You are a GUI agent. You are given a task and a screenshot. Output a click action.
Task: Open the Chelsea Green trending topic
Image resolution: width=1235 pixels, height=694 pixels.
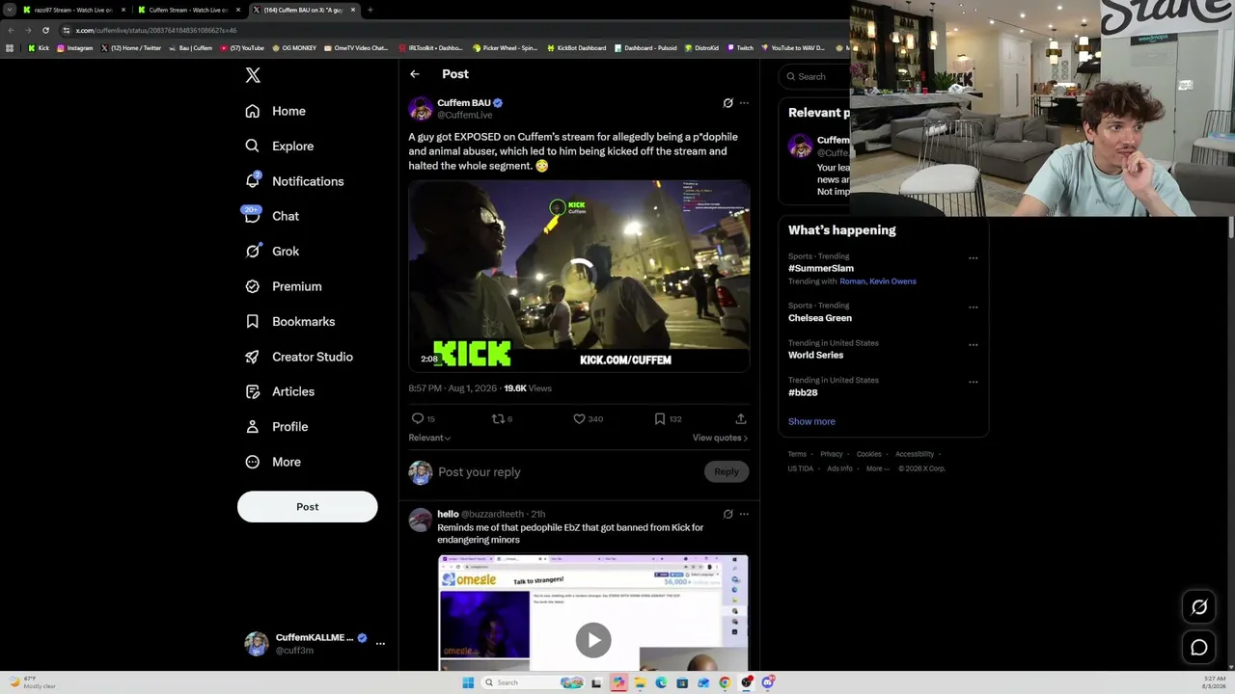820,318
